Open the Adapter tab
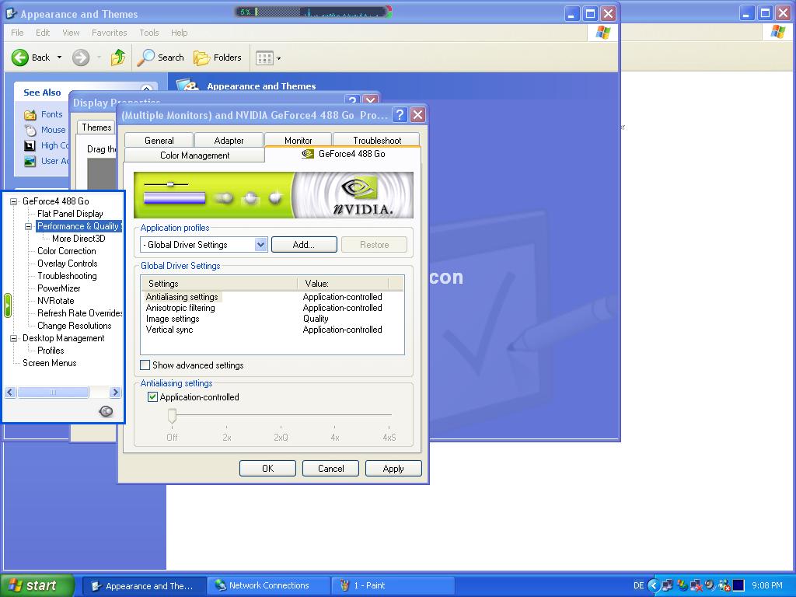The width and height of the screenshot is (796, 597). tap(229, 140)
